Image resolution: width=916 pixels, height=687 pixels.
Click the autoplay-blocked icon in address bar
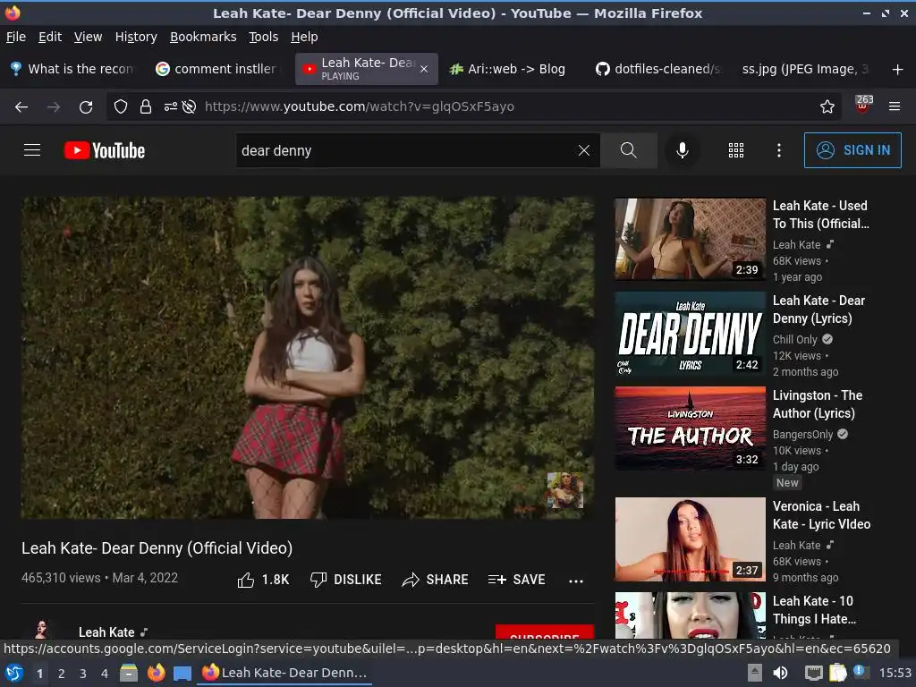coord(189,107)
